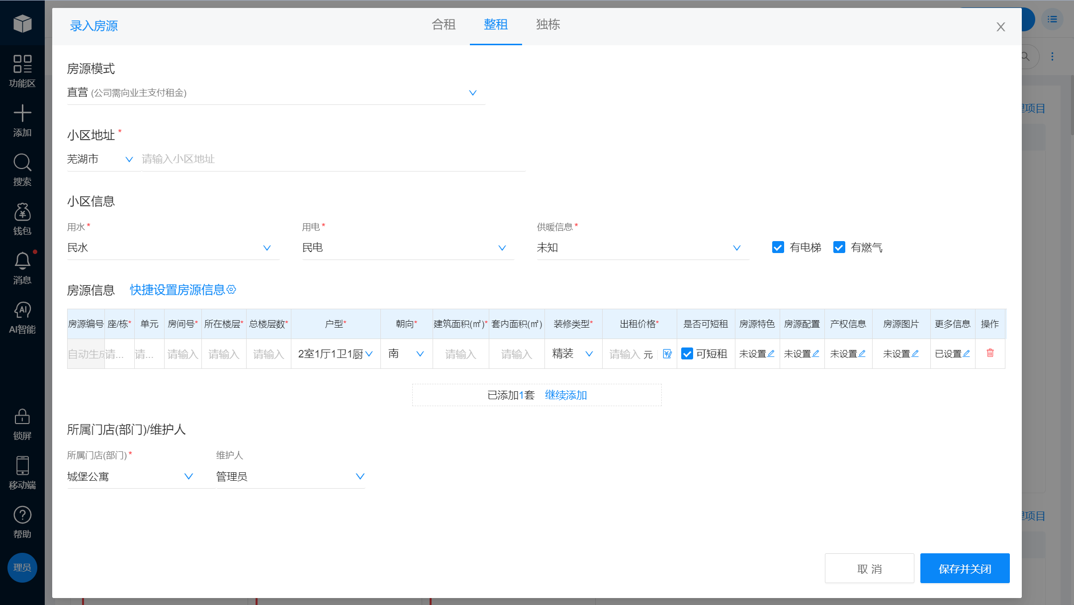Click the 出租价格 input field

tap(625, 354)
